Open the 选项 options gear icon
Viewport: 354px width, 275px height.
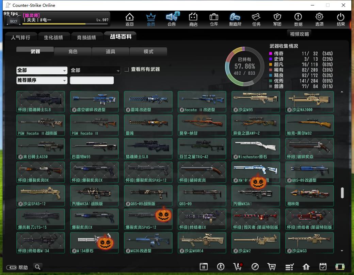coord(319,19)
